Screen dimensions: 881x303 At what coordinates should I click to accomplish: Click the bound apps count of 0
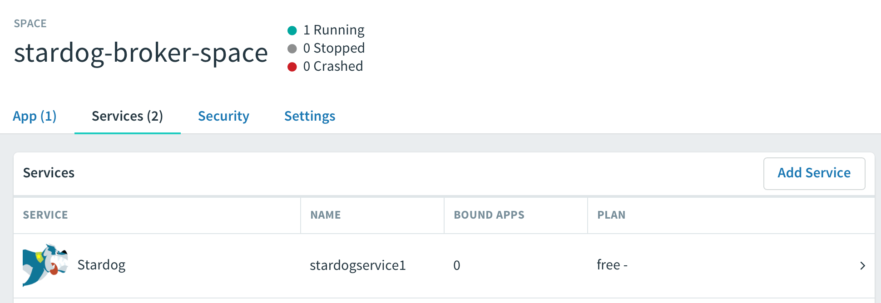tap(456, 265)
